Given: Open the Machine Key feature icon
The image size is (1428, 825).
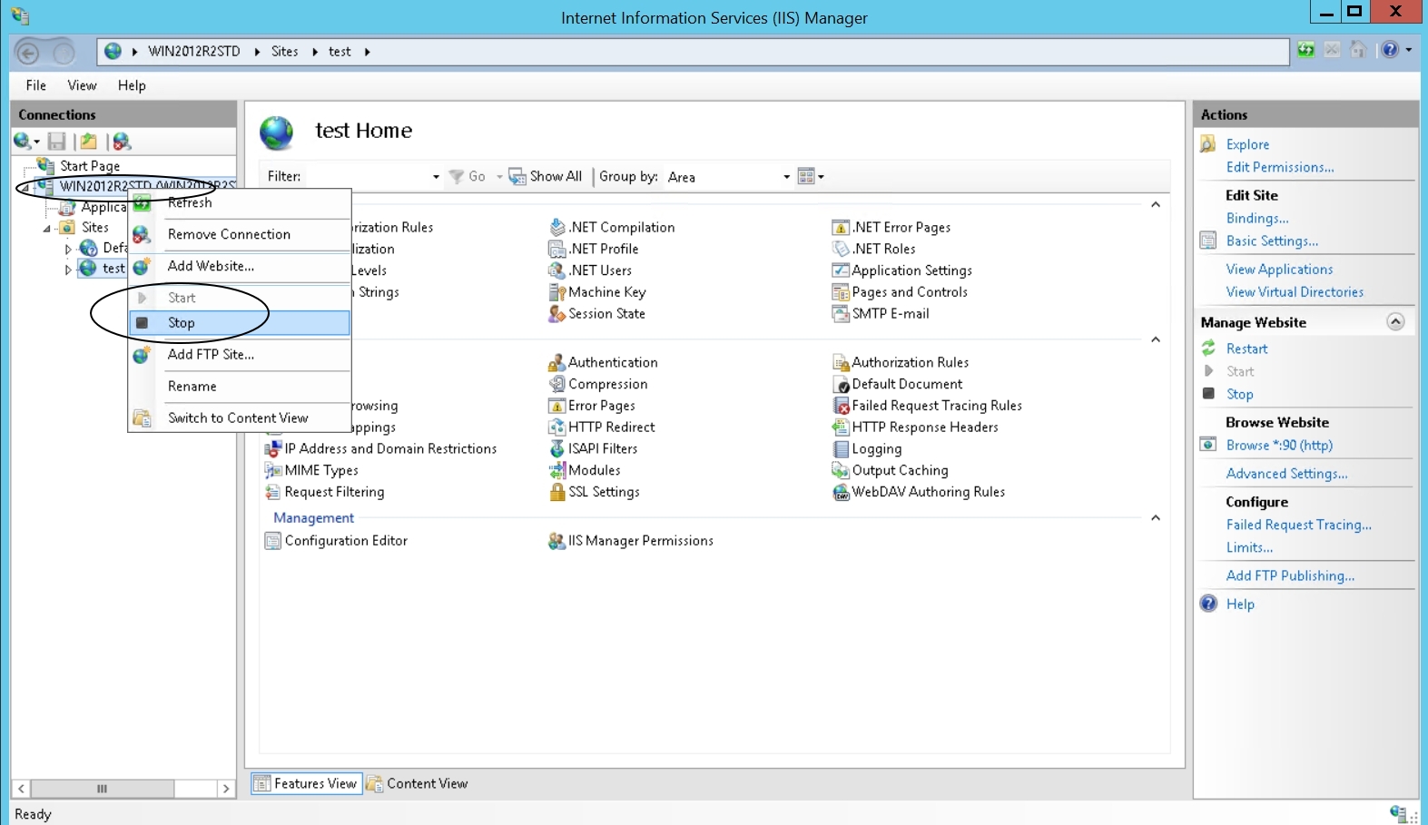Looking at the screenshot, I should [557, 292].
